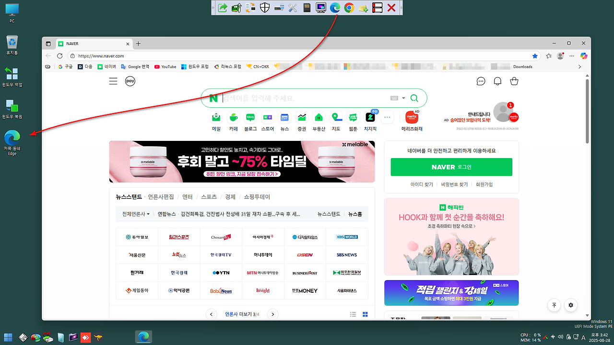Open the on-screen keyboard in search box
This screenshot has height=345, width=614.
(394, 98)
